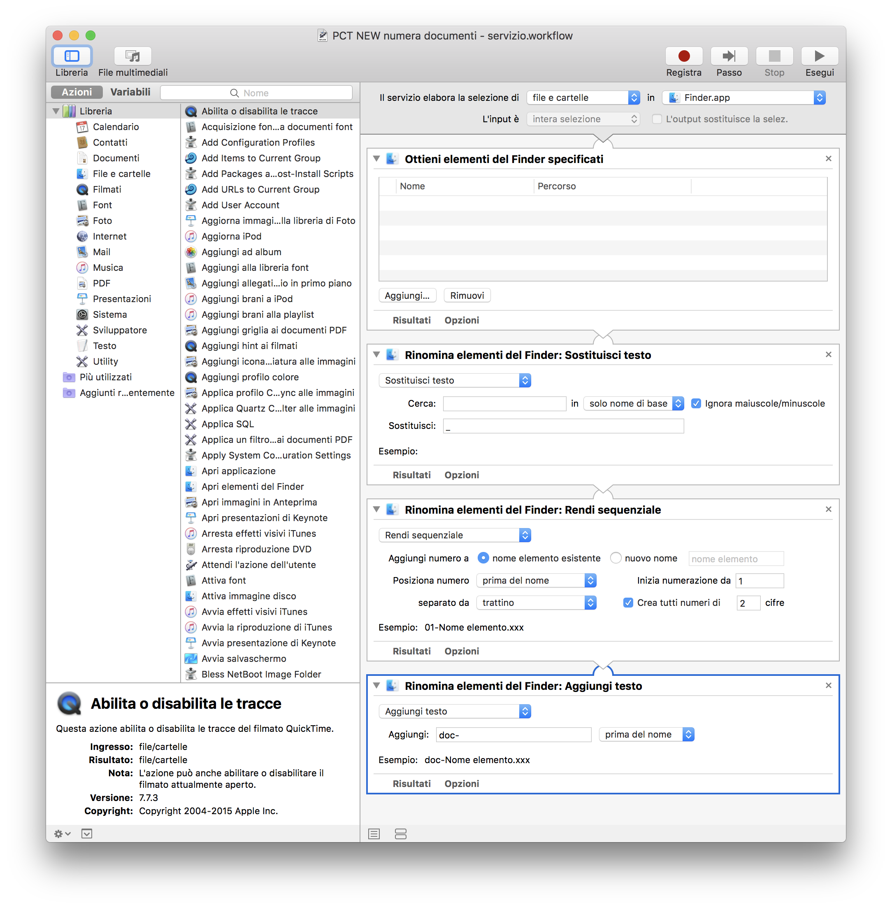
Task: Click Inizia numerazione da field
Action: coord(760,581)
